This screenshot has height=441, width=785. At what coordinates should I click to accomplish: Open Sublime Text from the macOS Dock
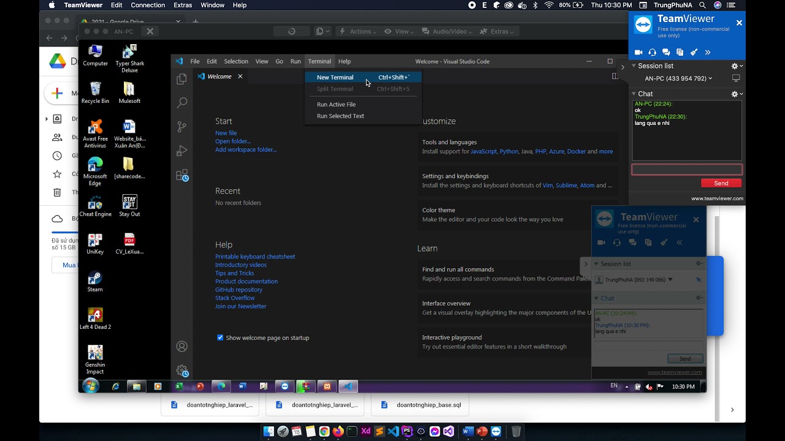pyautogui.click(x=380, y=431)
